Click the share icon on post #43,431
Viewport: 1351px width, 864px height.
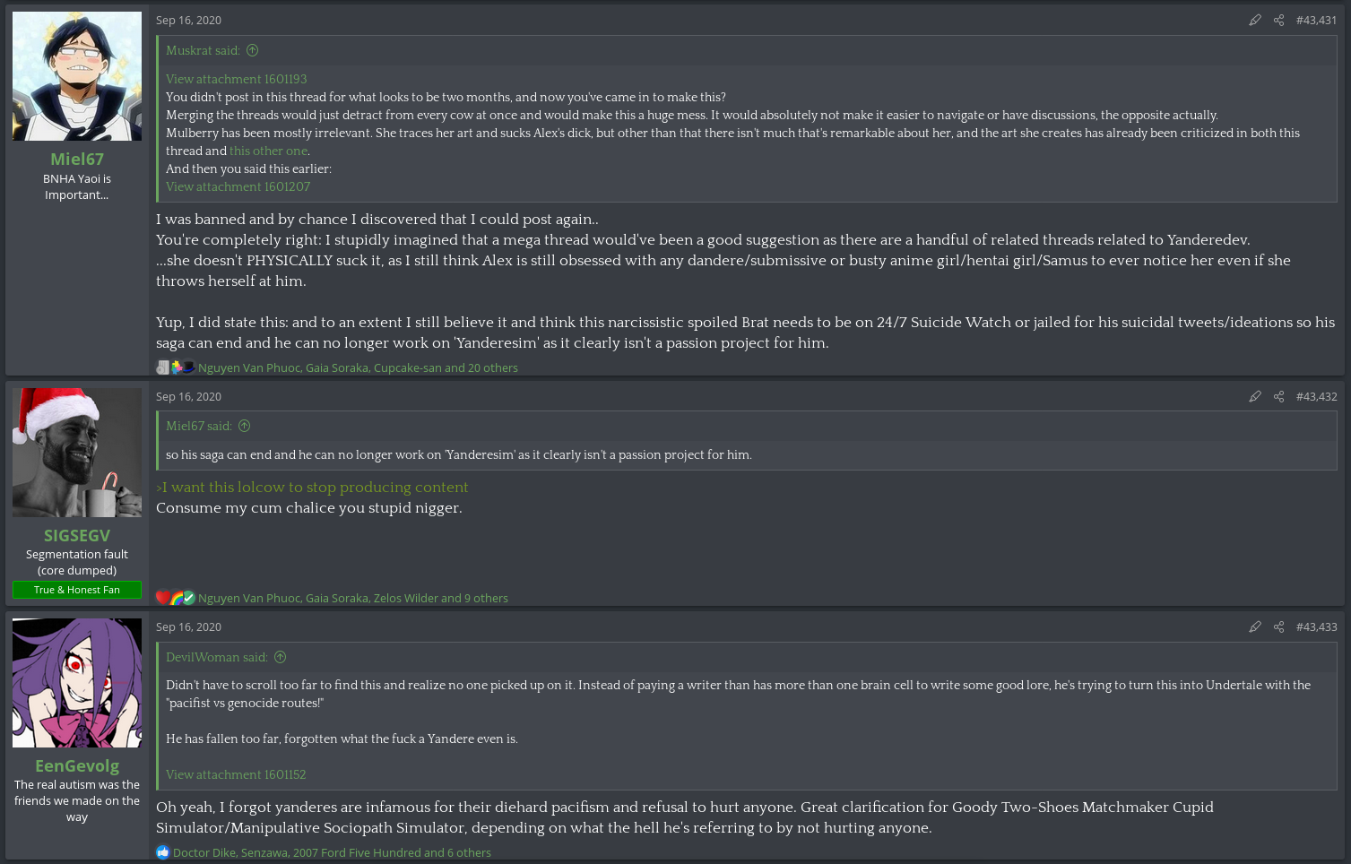1279,20
